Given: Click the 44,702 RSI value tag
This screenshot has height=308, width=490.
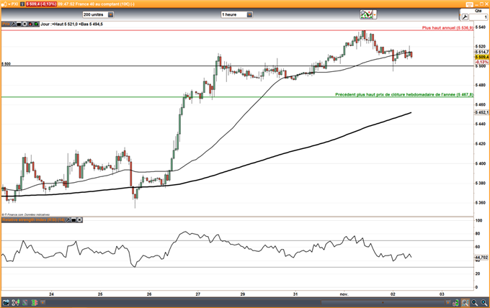Looking at the screenshot, I should [481, 258].
